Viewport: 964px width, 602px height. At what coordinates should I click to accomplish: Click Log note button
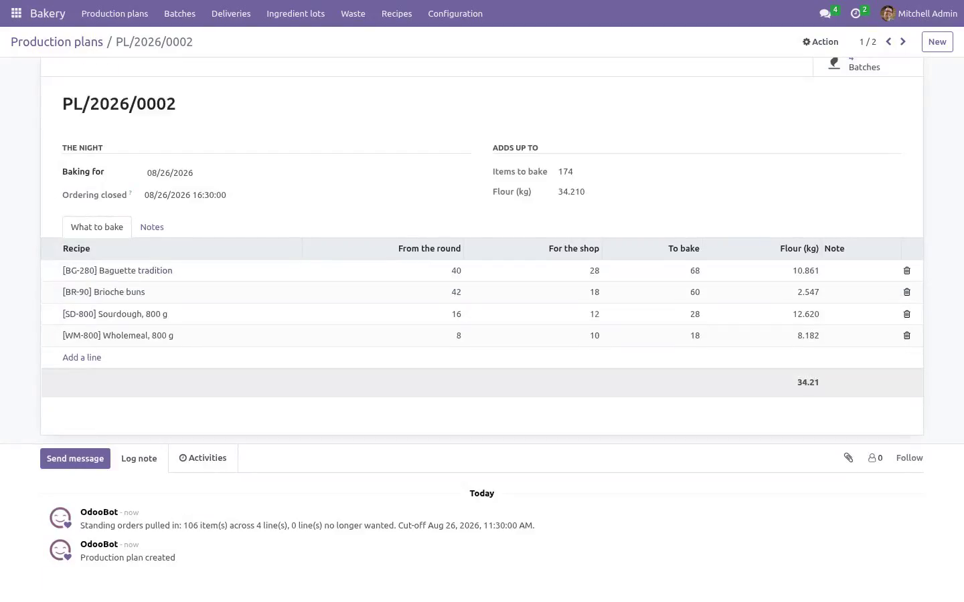pos(139,458)
